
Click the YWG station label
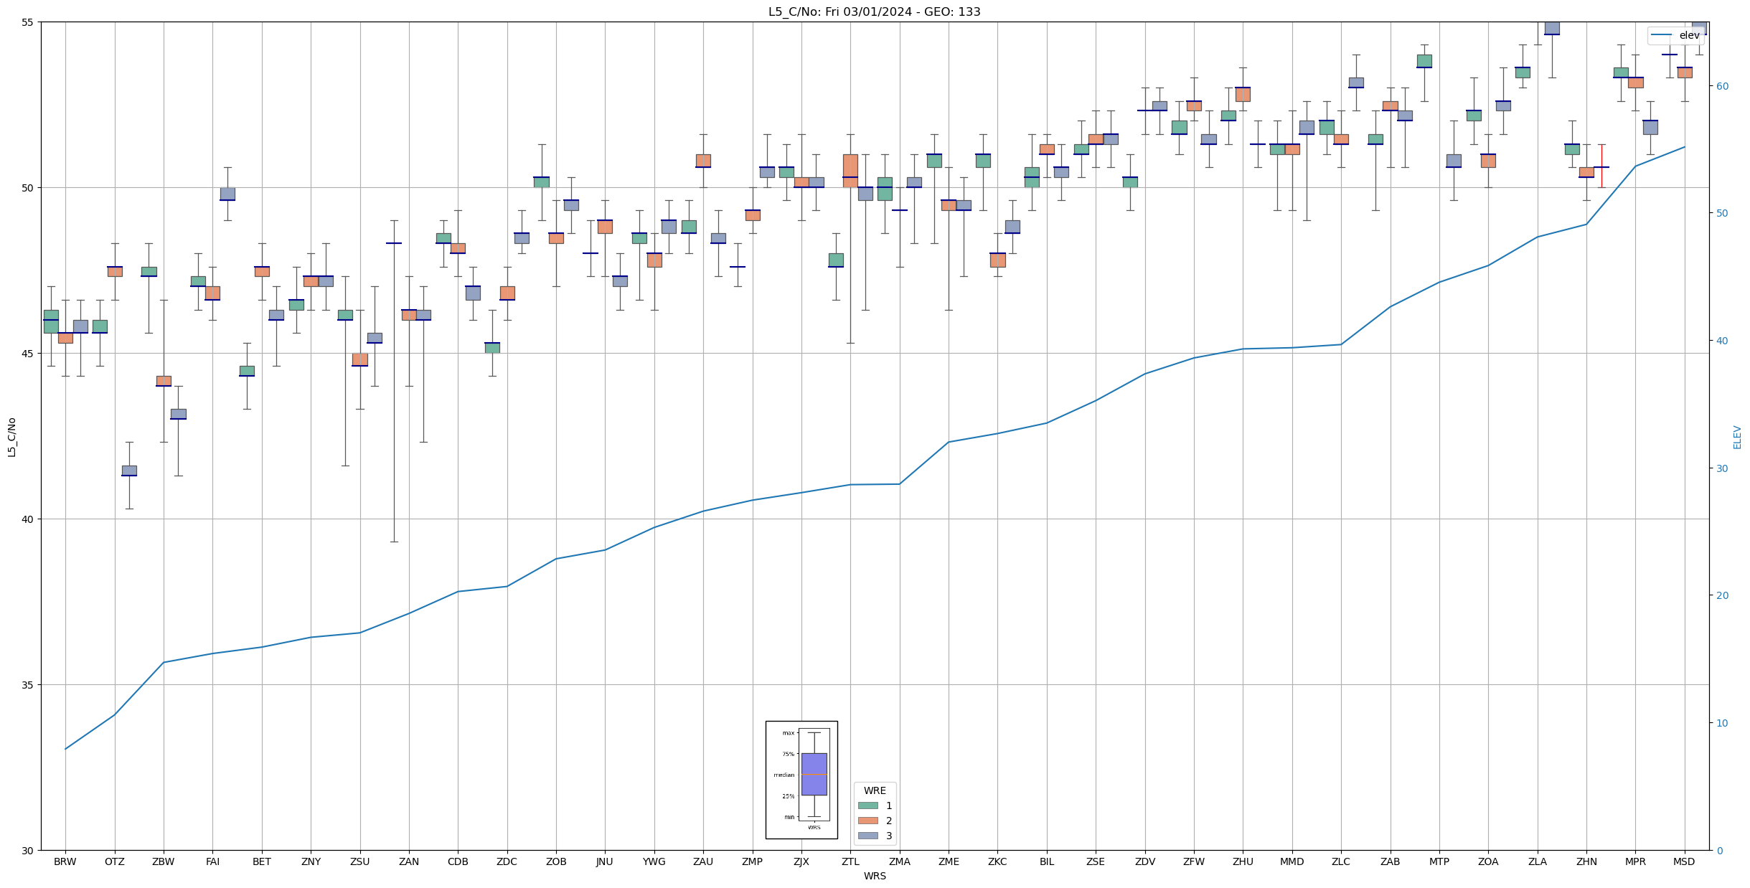tap(654, 861)
